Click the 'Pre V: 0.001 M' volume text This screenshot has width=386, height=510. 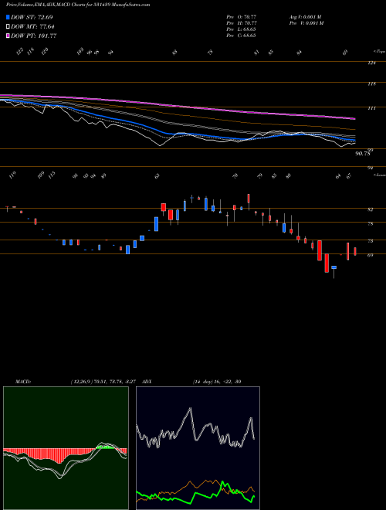coord(306,23)
